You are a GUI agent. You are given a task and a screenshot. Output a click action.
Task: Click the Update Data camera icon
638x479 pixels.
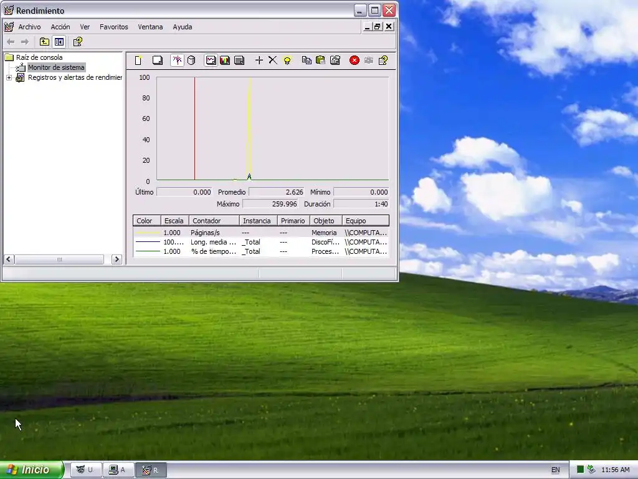click(369, 60)
